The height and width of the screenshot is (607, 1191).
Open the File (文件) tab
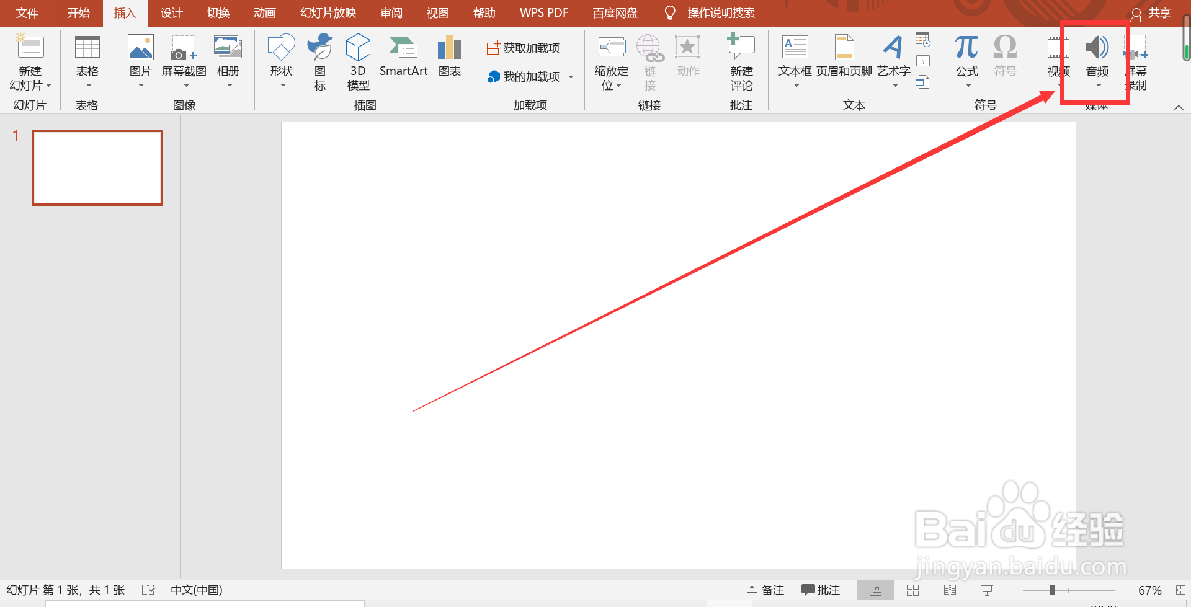(27, 13)
